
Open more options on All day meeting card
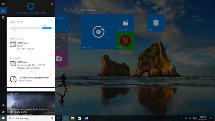(50, 36)
